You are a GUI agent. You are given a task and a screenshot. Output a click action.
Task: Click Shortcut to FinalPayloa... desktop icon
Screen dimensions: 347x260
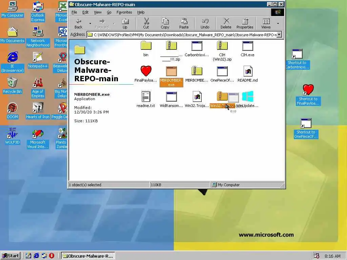pos(308,95)
